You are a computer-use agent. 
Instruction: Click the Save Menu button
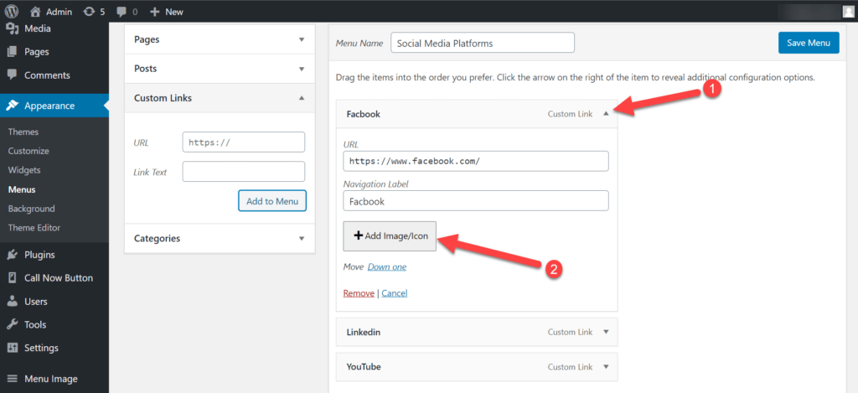(809, 43)
